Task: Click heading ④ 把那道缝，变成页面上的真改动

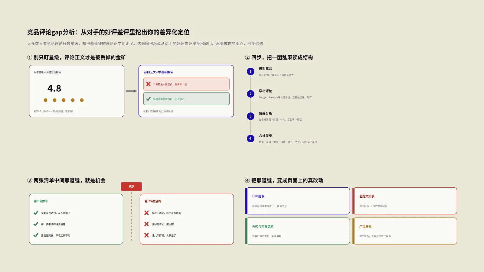Action: (284, 180)
